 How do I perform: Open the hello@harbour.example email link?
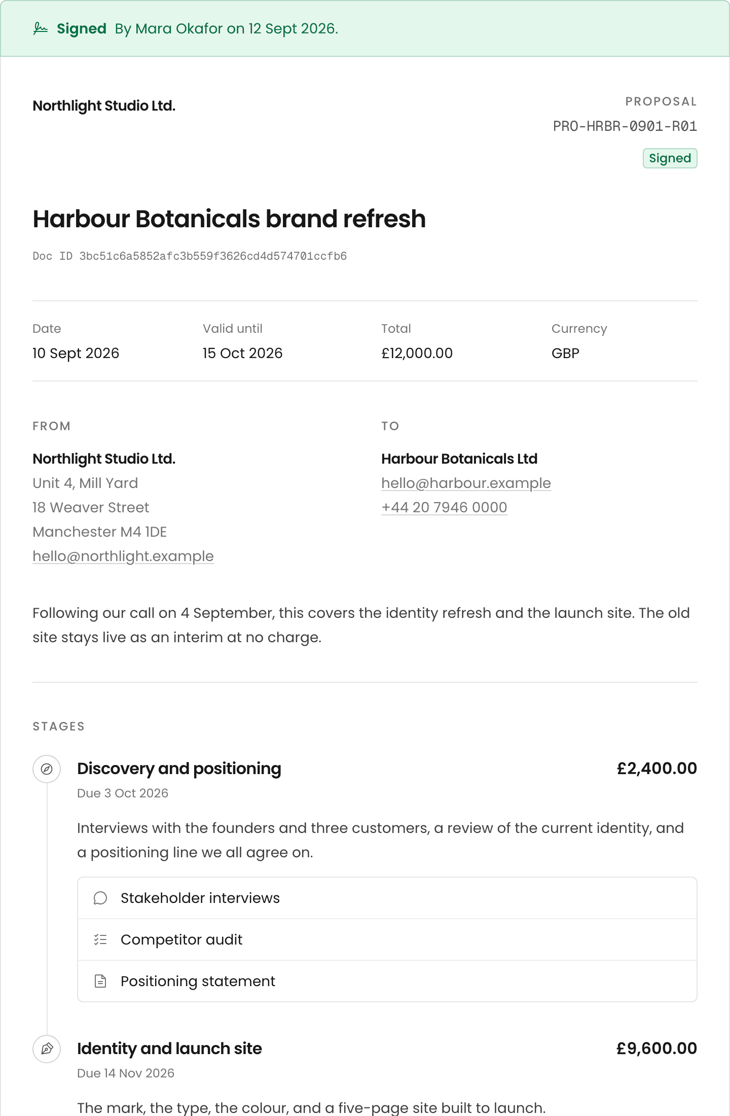[466, 483]
